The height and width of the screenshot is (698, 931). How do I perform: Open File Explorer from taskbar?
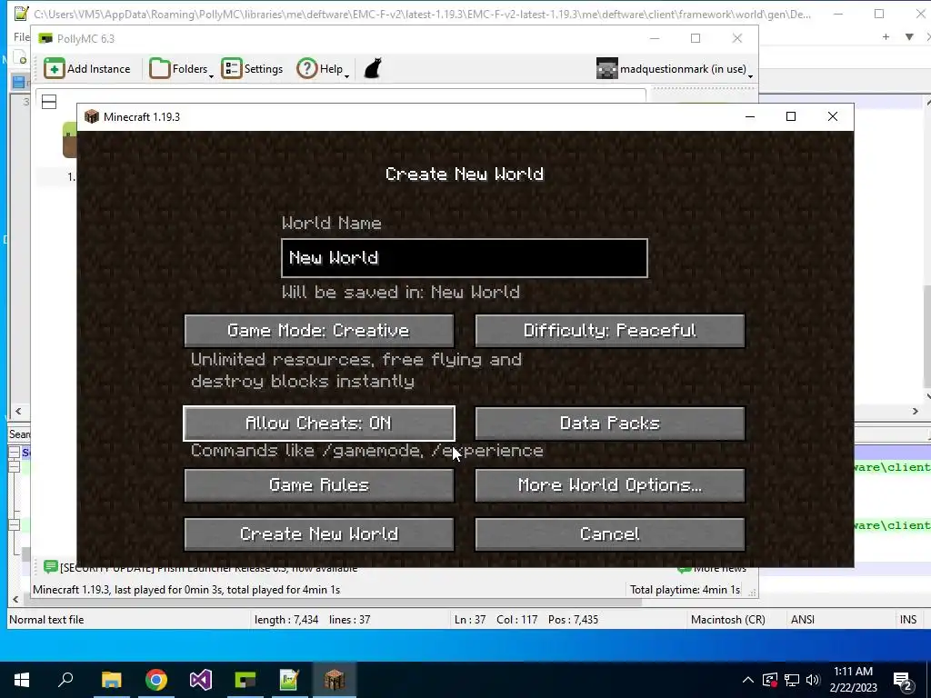click(112, 680)
